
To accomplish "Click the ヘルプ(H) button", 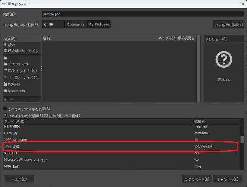I will (x=19, y=179).
